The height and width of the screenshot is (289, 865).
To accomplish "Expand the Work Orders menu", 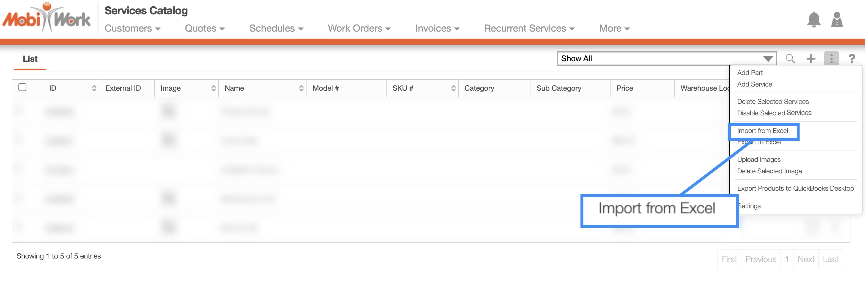I will (359, 29).
